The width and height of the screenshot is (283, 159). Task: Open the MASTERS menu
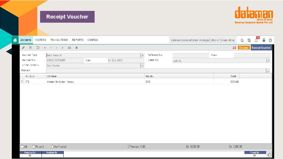41,40
